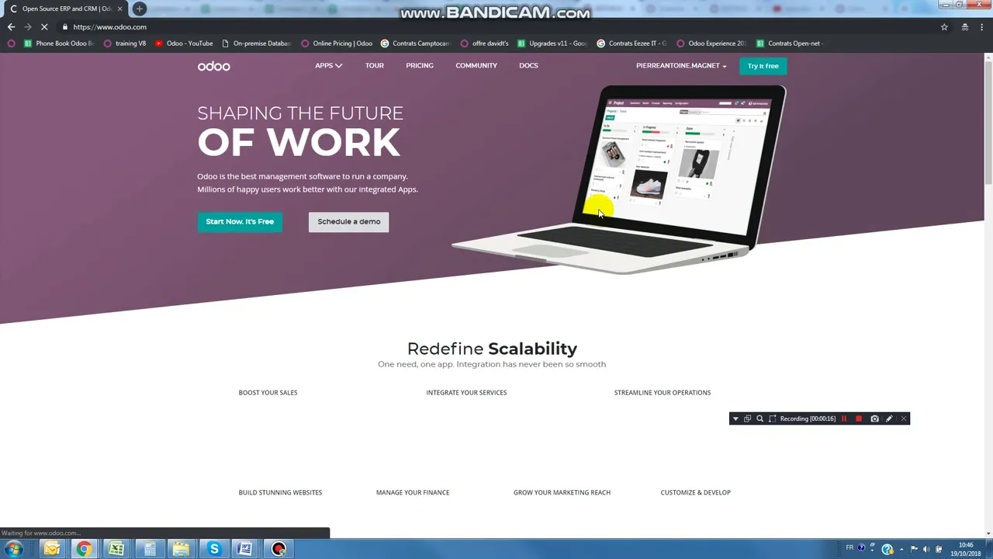Open the APPS dropdown menu
The width and height of the screenshot is (993, 559).
pyautogui.click(x=328, y=65)
